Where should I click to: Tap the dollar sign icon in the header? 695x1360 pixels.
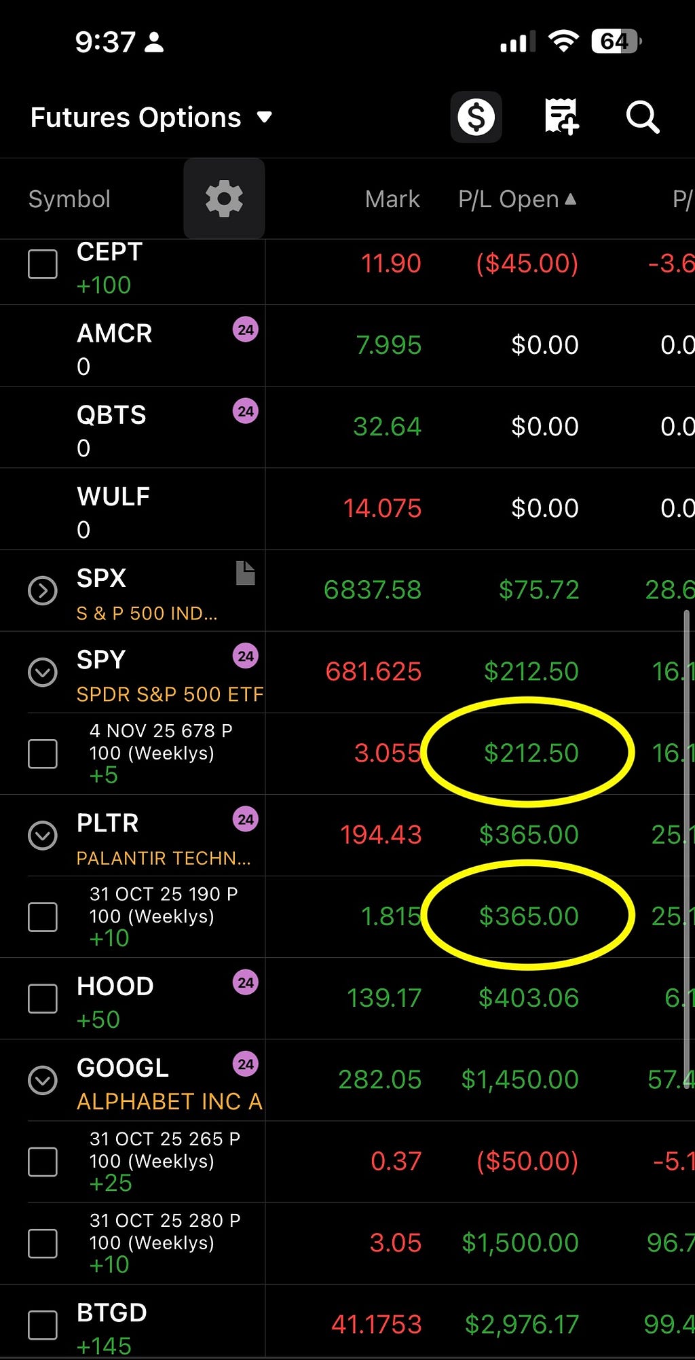coord(476,117)
